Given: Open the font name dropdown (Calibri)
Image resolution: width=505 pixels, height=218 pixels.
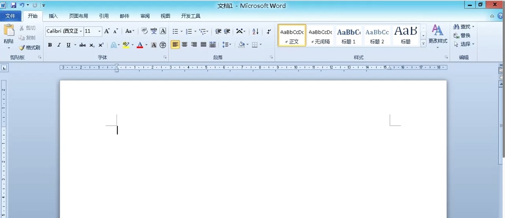Looking at the screenshot, I should point(81,32).
